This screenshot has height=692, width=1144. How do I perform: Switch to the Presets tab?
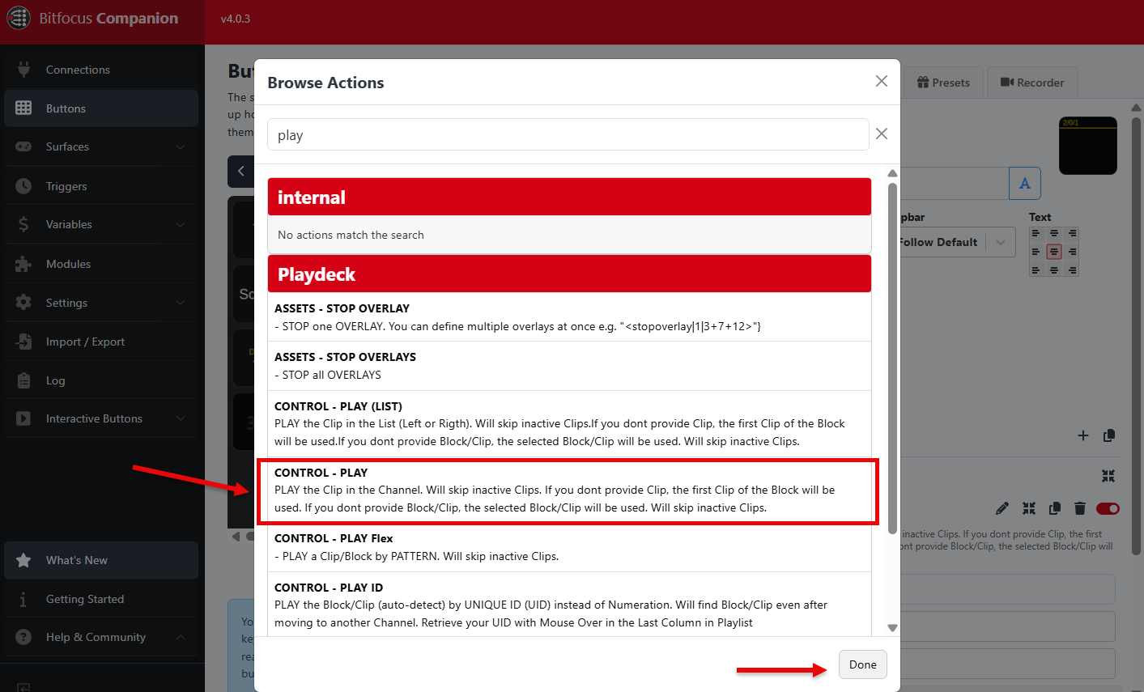pos(943,83)
